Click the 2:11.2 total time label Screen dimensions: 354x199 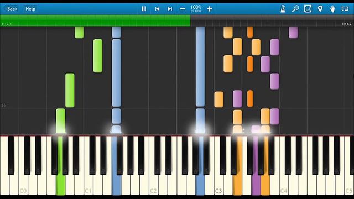(x=347, y=24)
